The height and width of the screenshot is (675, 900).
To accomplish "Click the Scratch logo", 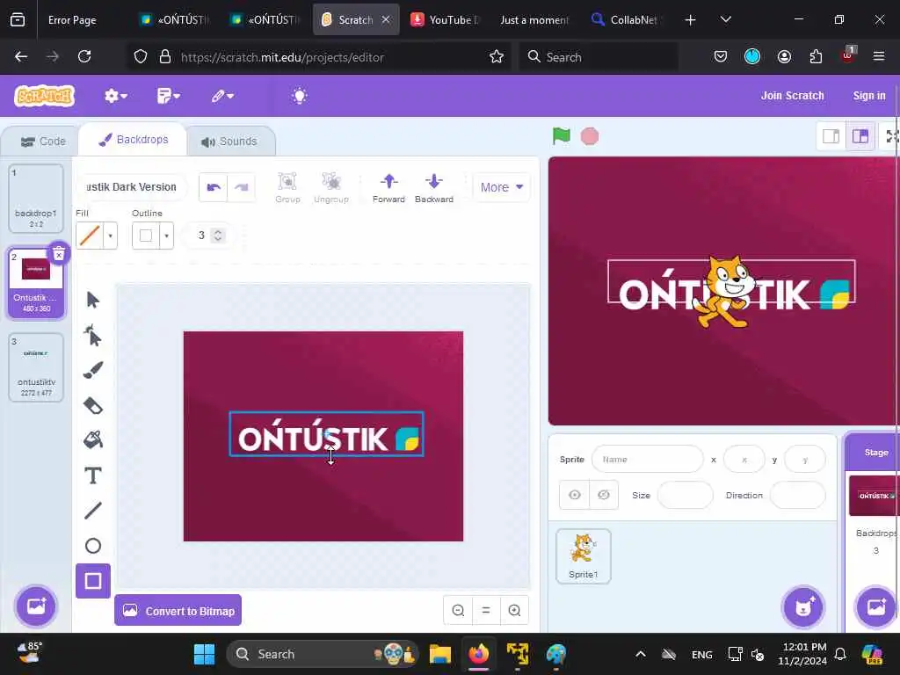I will click(45, 96).
